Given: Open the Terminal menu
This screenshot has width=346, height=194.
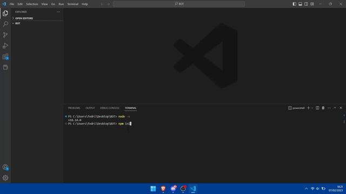Looking at the screenshot, I should point(73,4).
